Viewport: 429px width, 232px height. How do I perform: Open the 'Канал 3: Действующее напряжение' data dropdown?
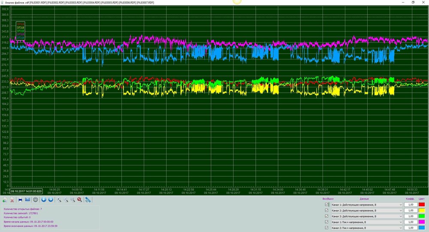tap(401, 216)
